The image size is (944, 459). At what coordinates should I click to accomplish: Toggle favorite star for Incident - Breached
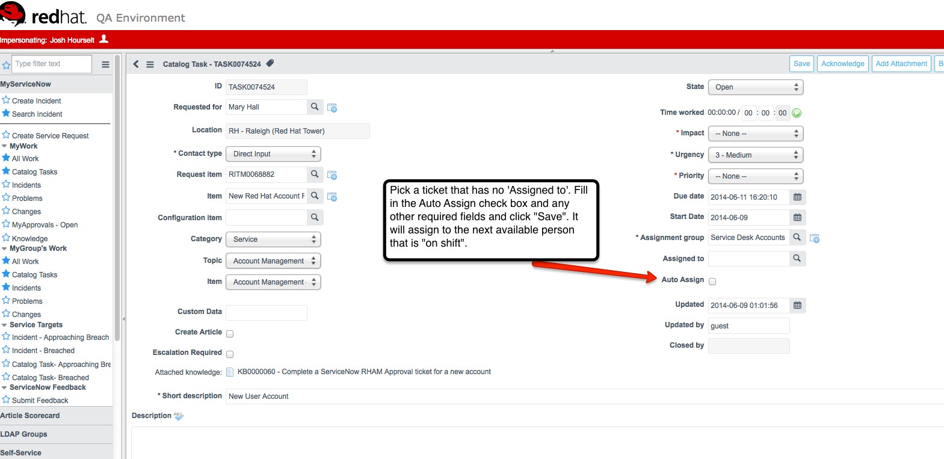click(6, 350)
